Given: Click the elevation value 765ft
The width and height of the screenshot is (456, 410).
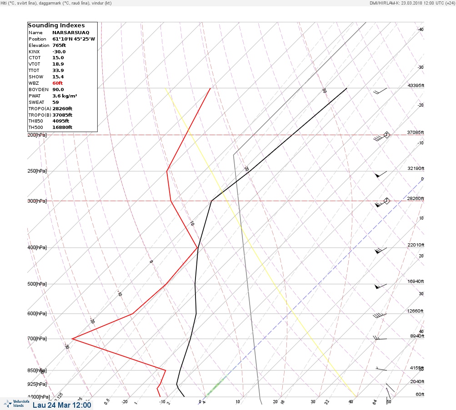Looking at the screenshot, I should click(59, 46).
